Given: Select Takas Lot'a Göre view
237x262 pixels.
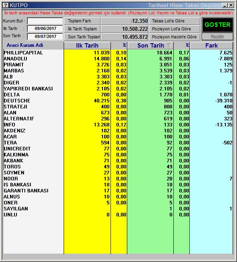Looking at the screenshot, I should point(175,21).
